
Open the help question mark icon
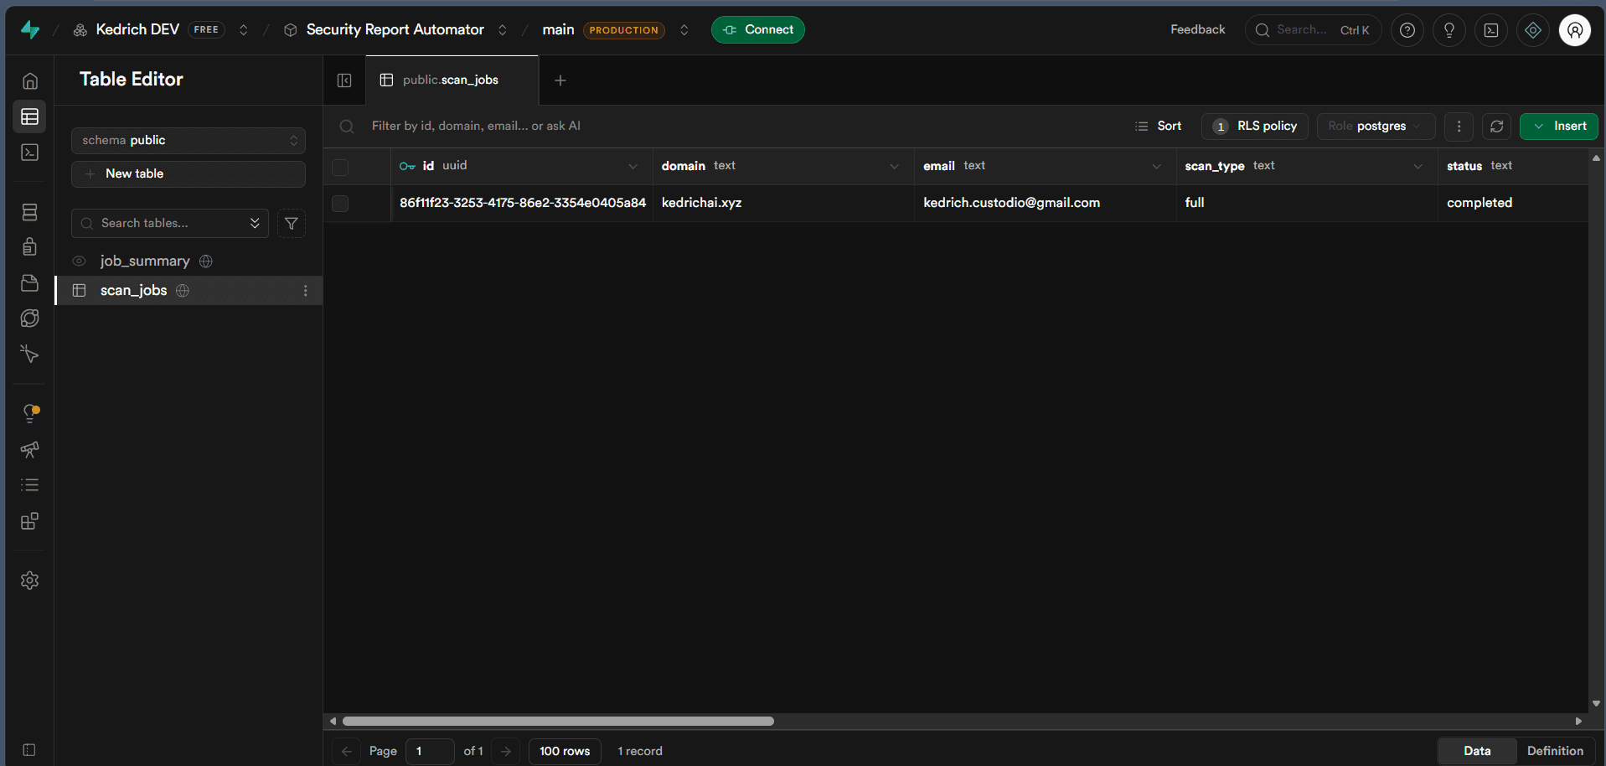click(x=1407, y=30)
